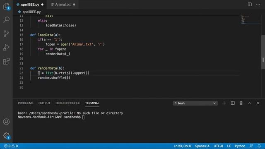Split the terminal panel

click(x=233, y=103)
